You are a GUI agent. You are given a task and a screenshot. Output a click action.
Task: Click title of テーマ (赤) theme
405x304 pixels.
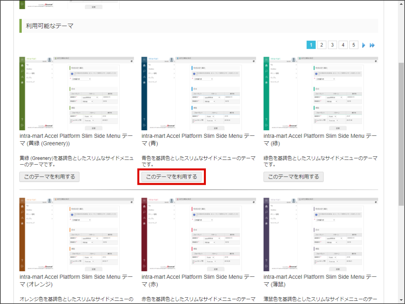pos(198,281)
